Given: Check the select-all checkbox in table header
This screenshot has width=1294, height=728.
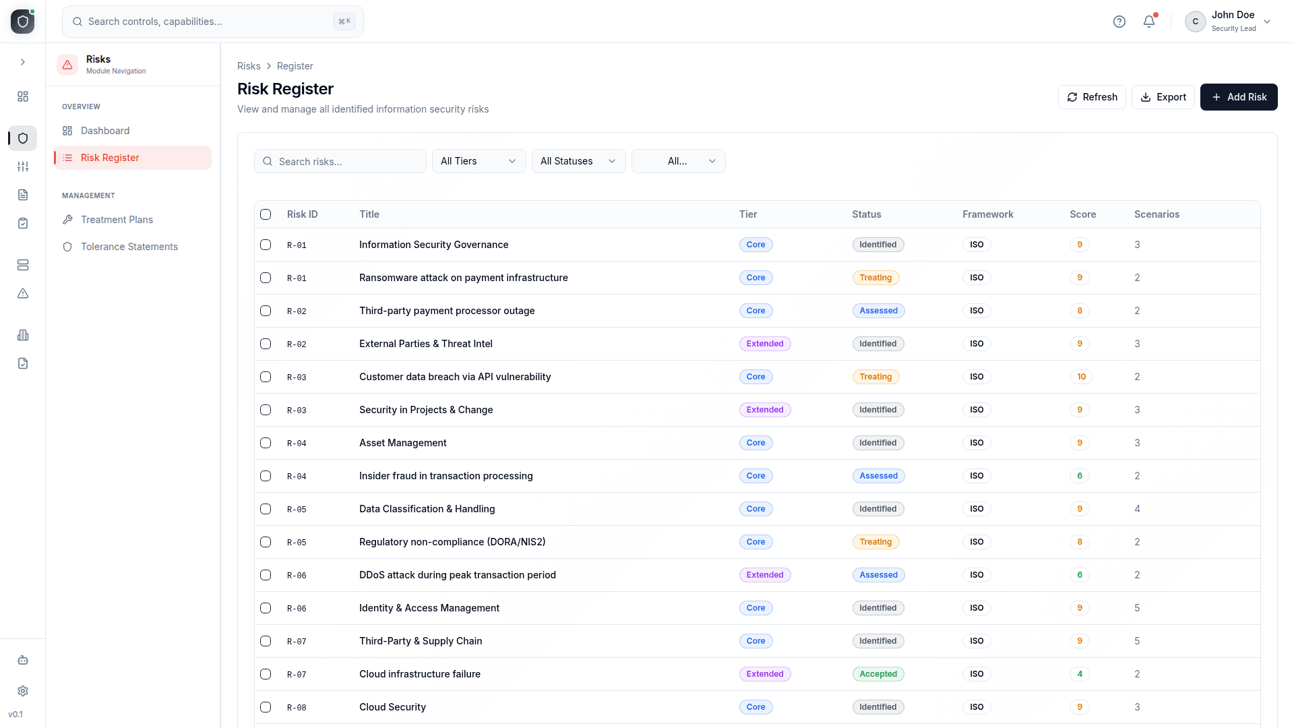Looking at the screenshot, I should coord(266,214).
